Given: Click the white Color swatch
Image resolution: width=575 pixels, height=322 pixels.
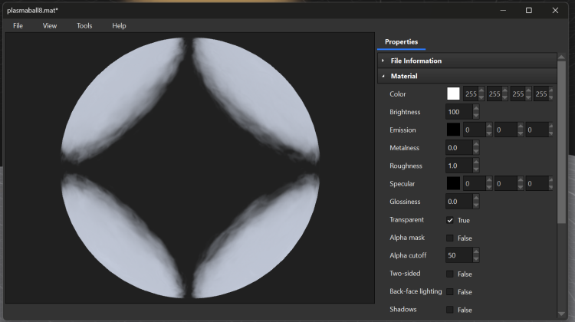Looking at the screenshot, I should click(453, 94).
